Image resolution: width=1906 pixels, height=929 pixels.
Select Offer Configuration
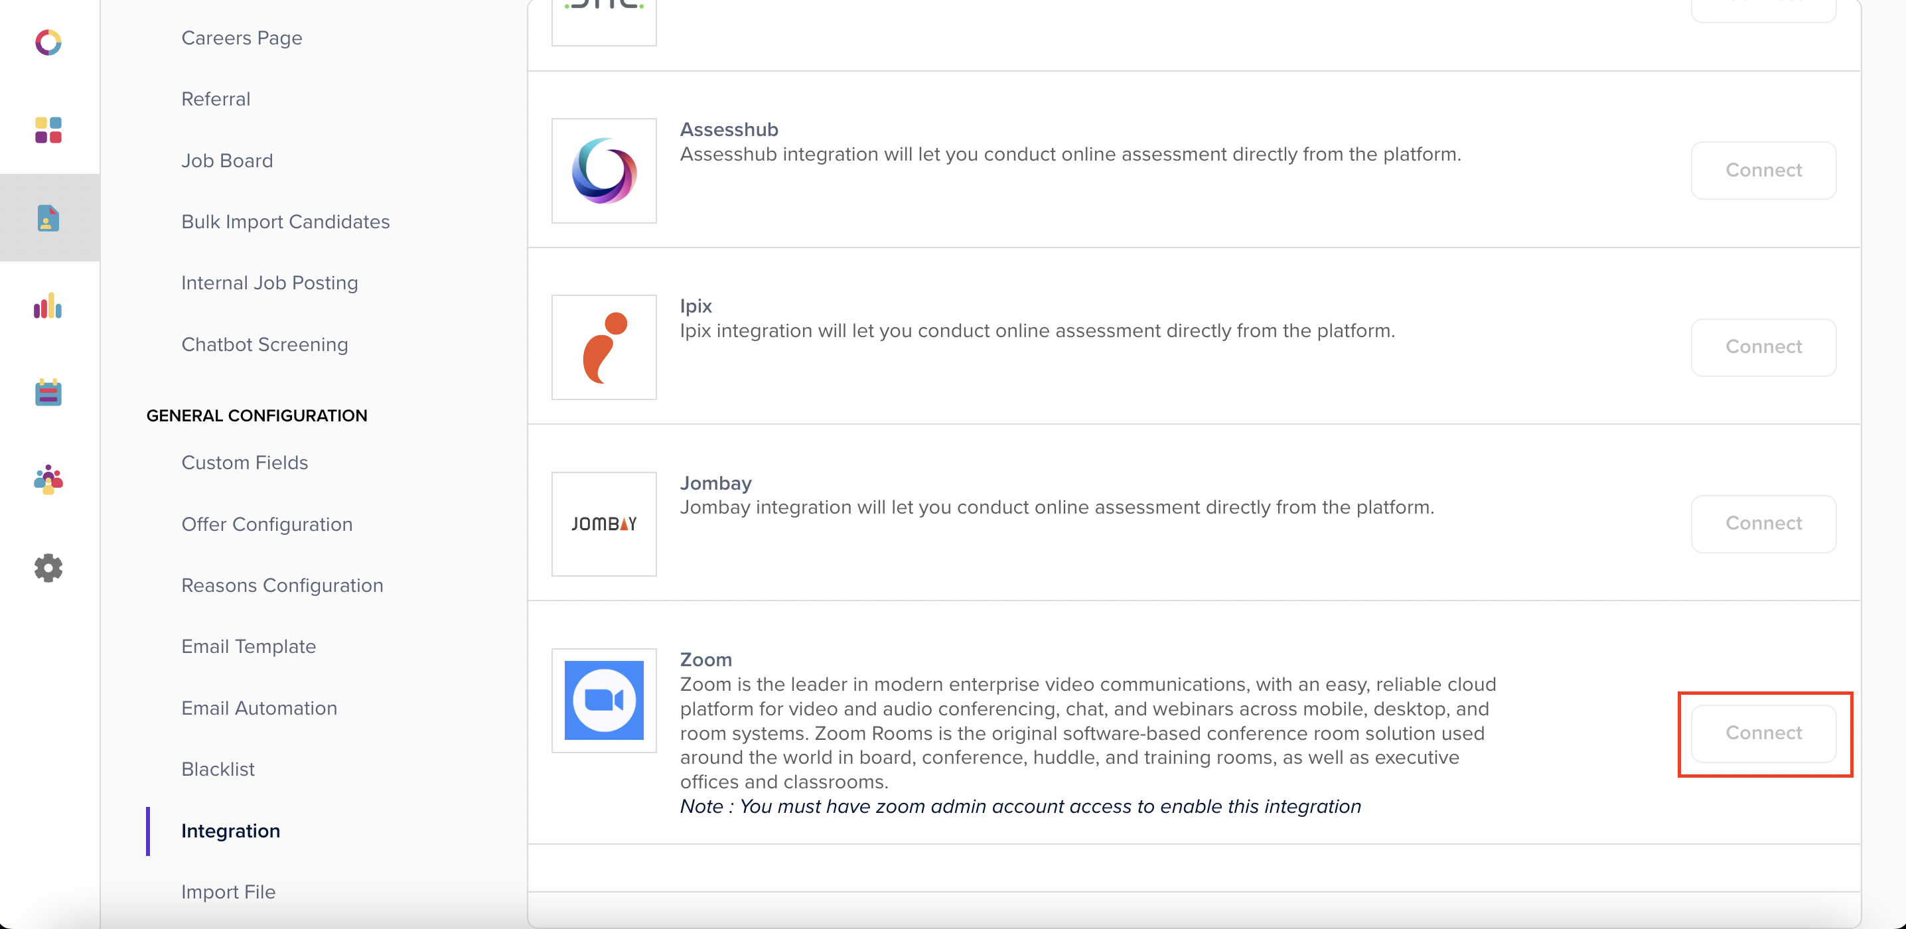tap(267, 524)
